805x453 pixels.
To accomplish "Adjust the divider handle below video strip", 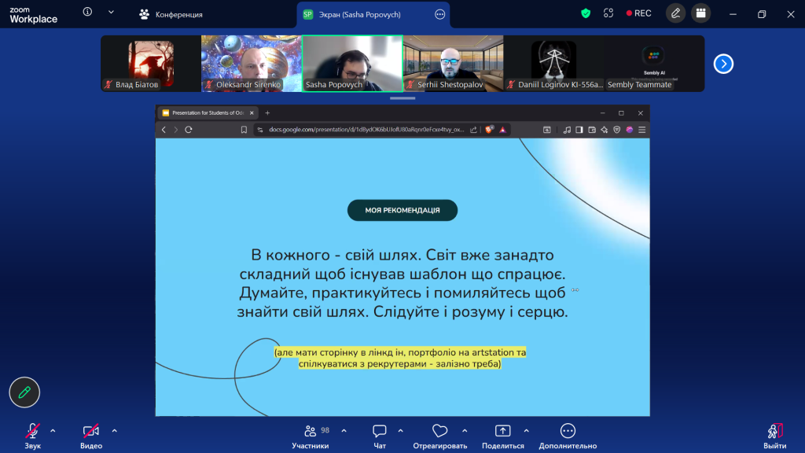I will (402, 98).
